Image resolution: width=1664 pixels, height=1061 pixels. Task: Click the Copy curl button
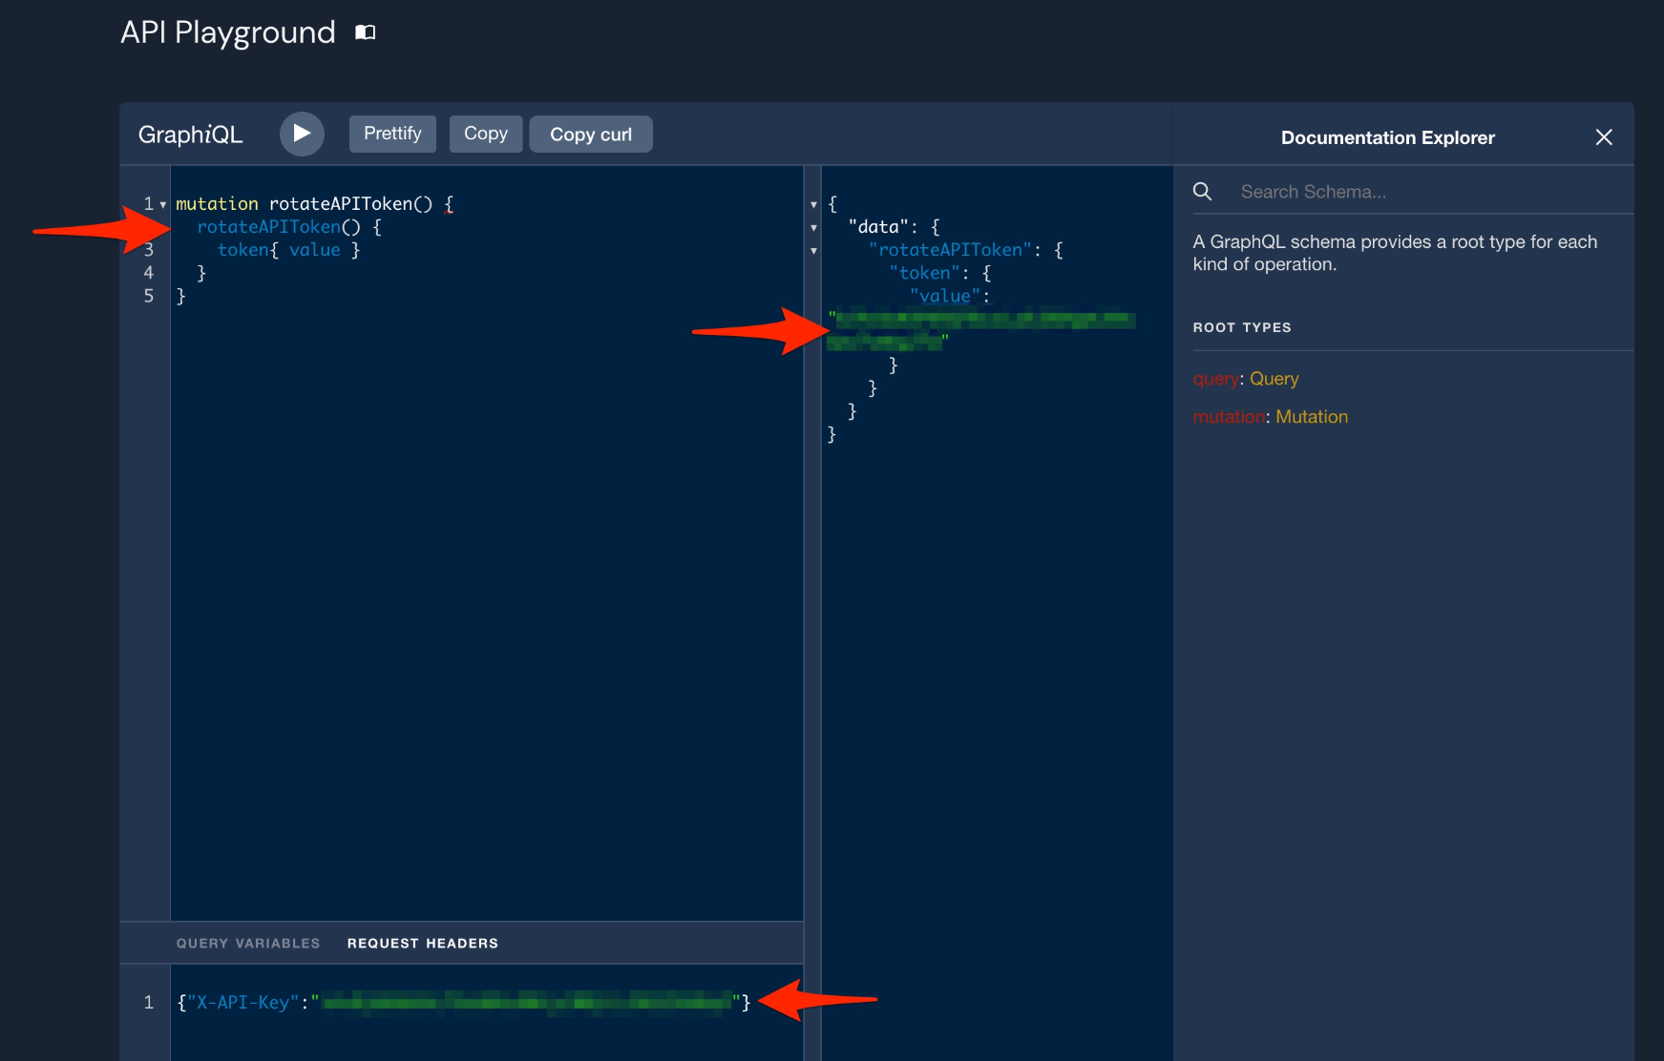(x=590, y=134)
